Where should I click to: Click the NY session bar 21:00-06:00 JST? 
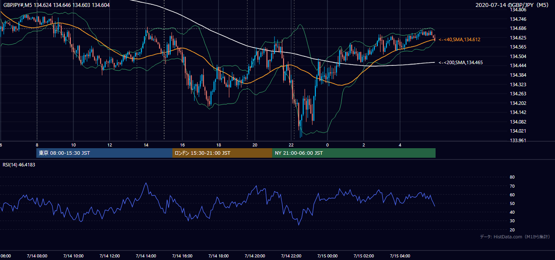354,153
